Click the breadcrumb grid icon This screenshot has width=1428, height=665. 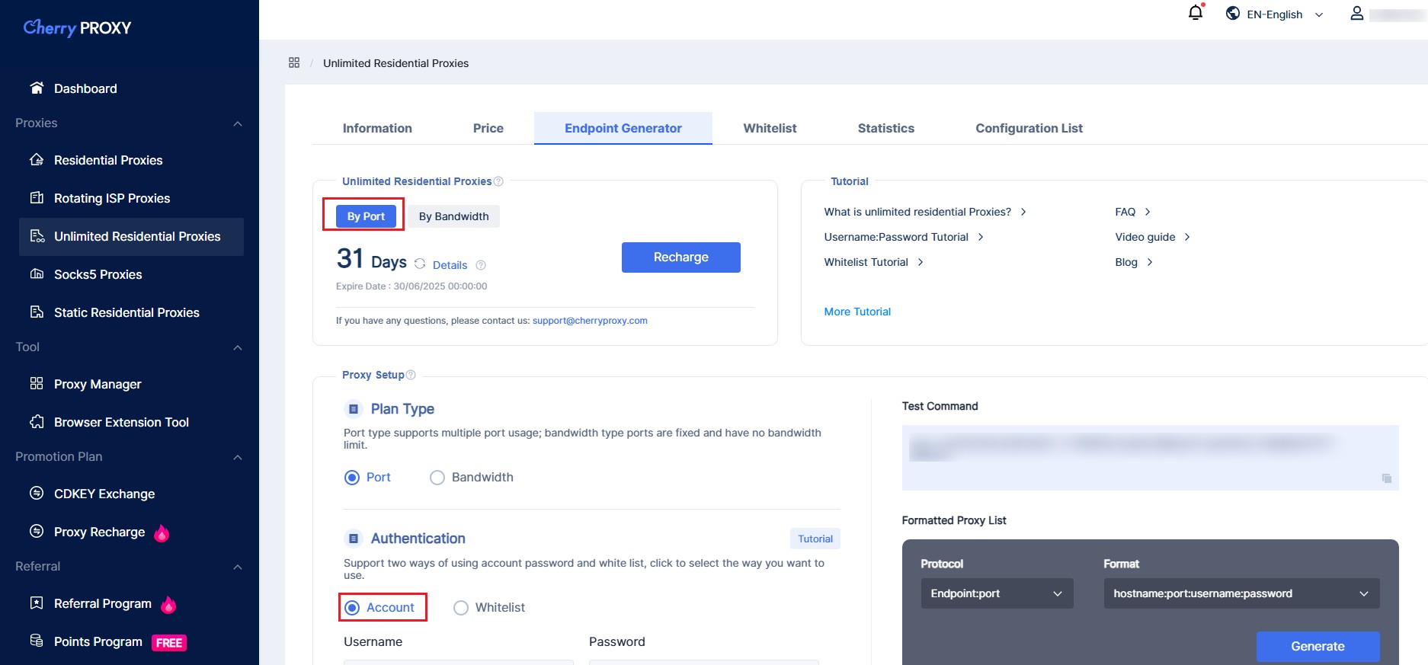tap(294, 62)
